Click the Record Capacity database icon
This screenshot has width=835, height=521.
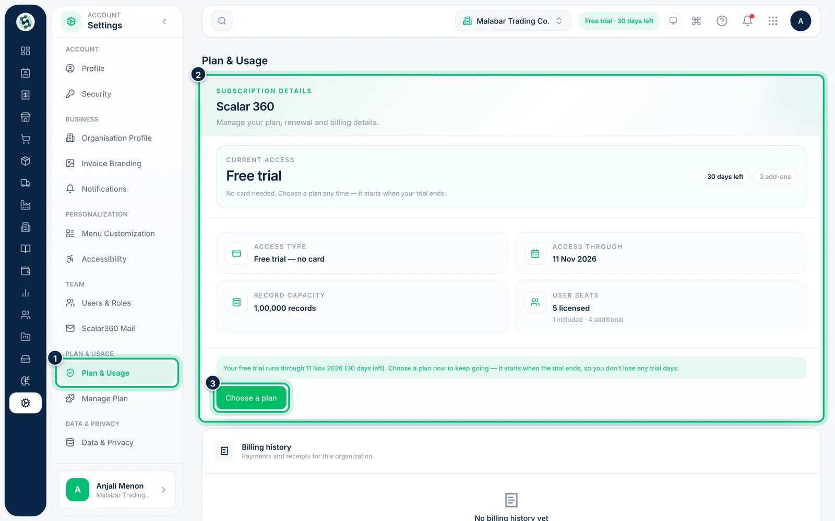tap(236, 302)
